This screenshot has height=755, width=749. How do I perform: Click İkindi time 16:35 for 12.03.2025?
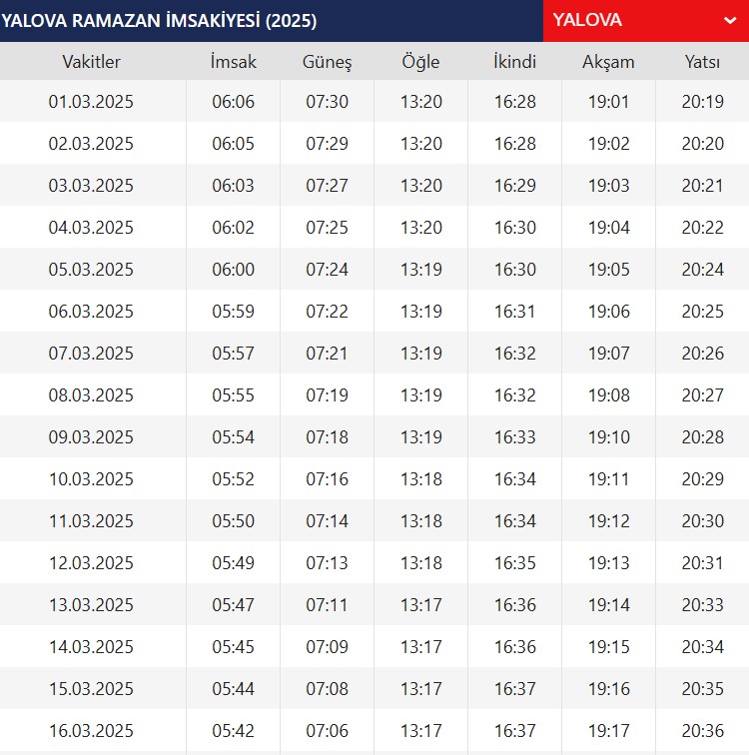click(x=514, y=563)
